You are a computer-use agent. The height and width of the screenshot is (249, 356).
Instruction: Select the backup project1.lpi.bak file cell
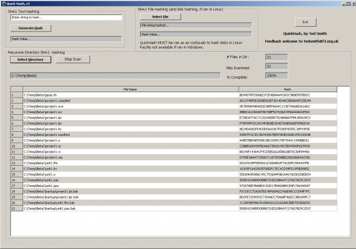[x=131, y=191]
